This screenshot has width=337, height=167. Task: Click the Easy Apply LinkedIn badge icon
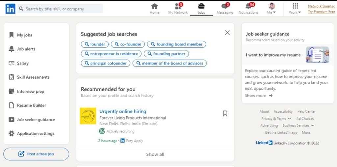tap(122, 141)
